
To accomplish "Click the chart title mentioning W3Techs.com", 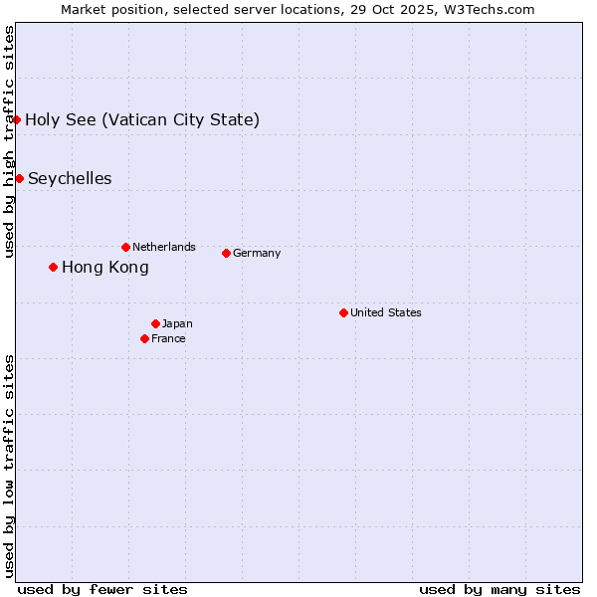I will 298,10.
